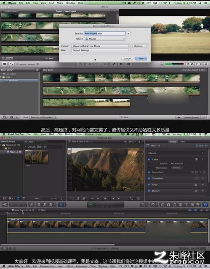Click the Wi-Fi icon in Final Cut menu bar

164,134
